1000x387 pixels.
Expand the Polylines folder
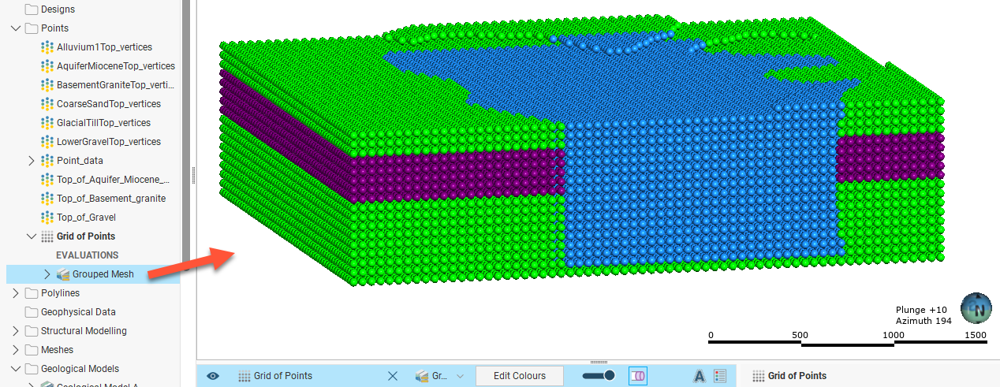15,293
